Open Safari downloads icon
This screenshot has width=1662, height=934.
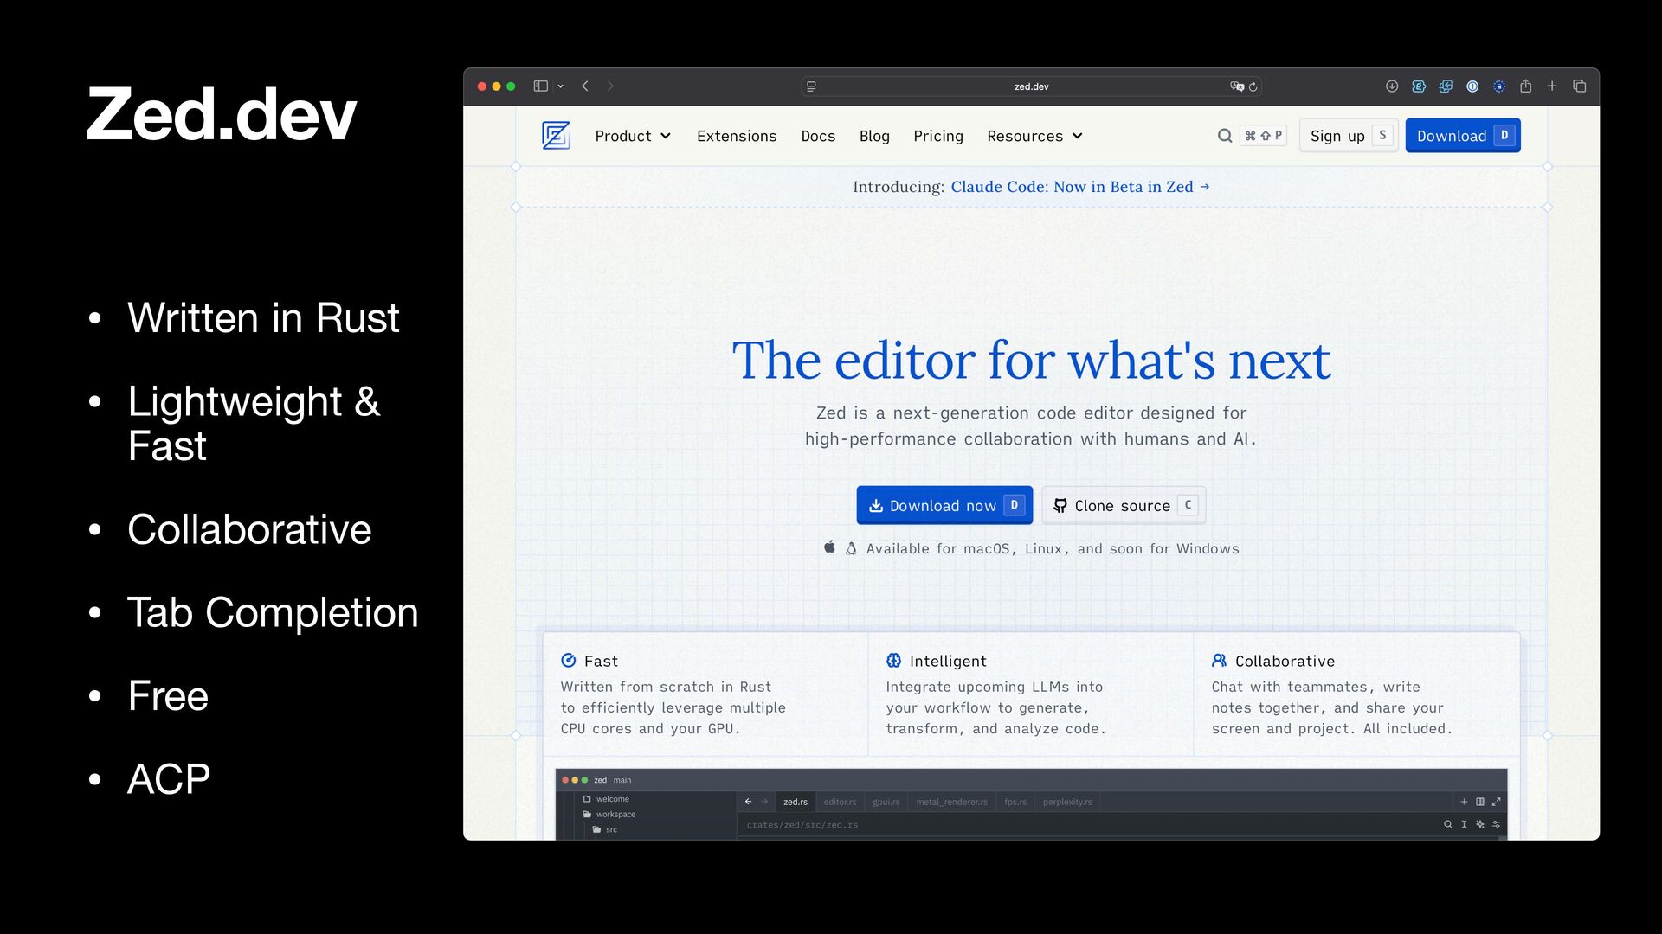pos(1392,86)
